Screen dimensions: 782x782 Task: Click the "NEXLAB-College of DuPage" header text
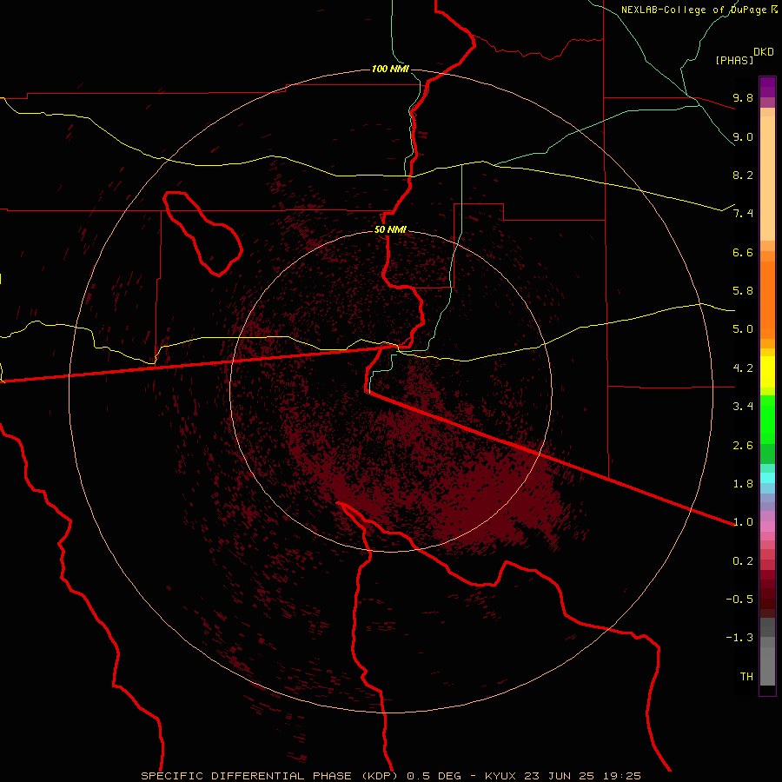click(x=695, y=10)
